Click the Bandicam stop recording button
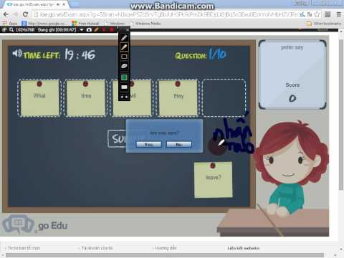This screenshot has width=344, height=258. point(112,29)
